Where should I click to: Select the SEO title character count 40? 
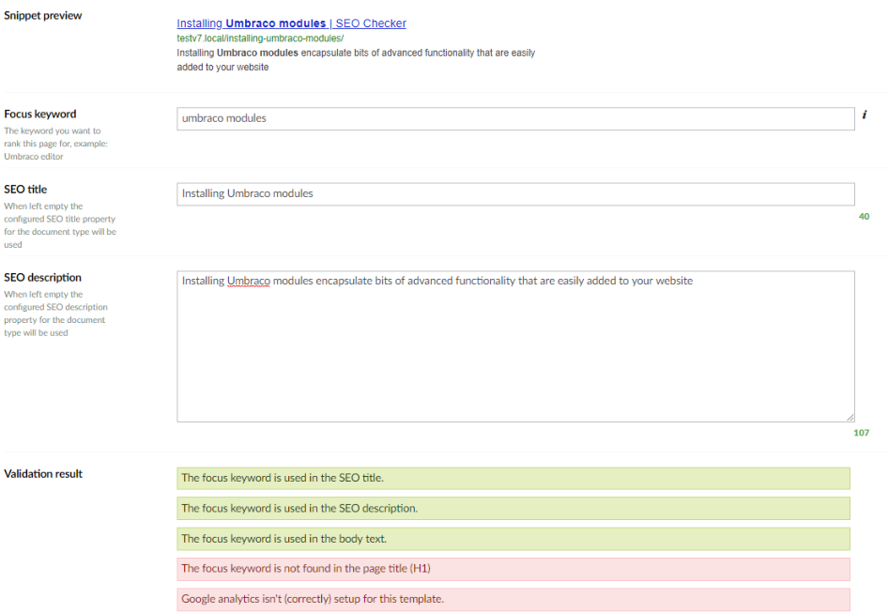(x=864, y=217)
